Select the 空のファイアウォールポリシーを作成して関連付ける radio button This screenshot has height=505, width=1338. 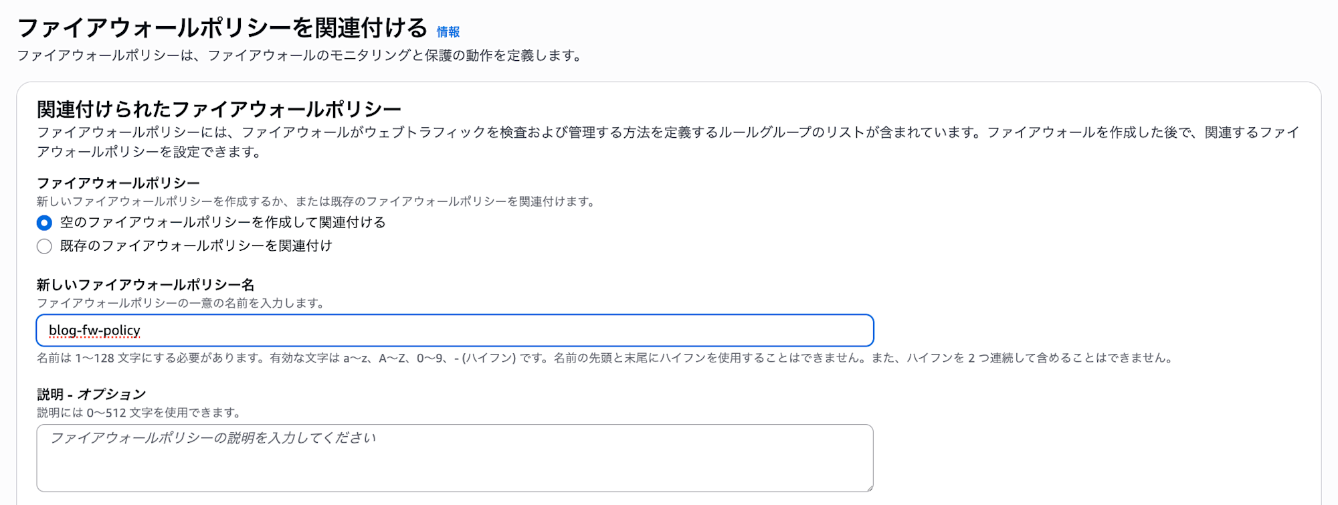44,223
